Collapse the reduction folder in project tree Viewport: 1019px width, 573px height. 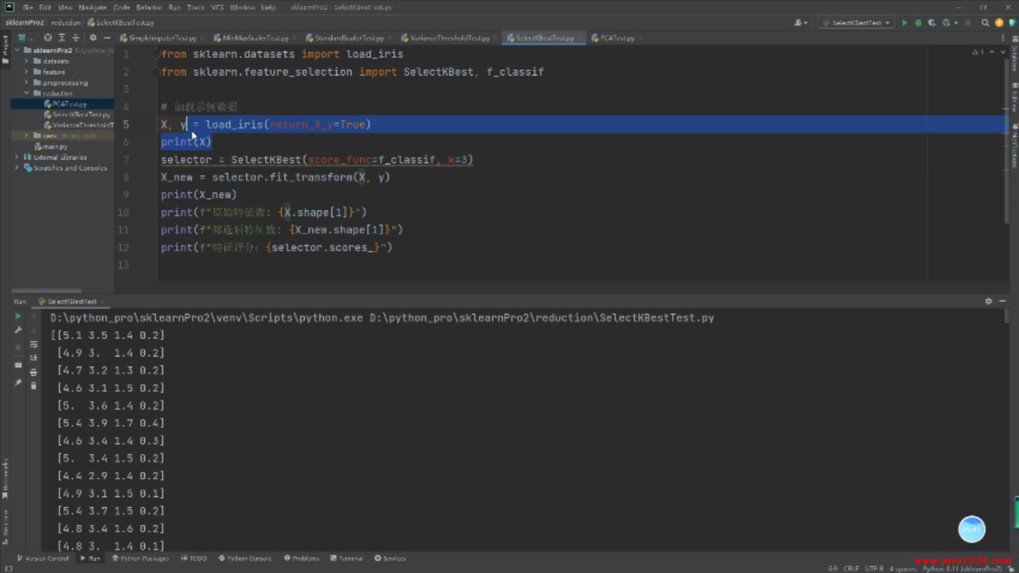tap(26, 93)
